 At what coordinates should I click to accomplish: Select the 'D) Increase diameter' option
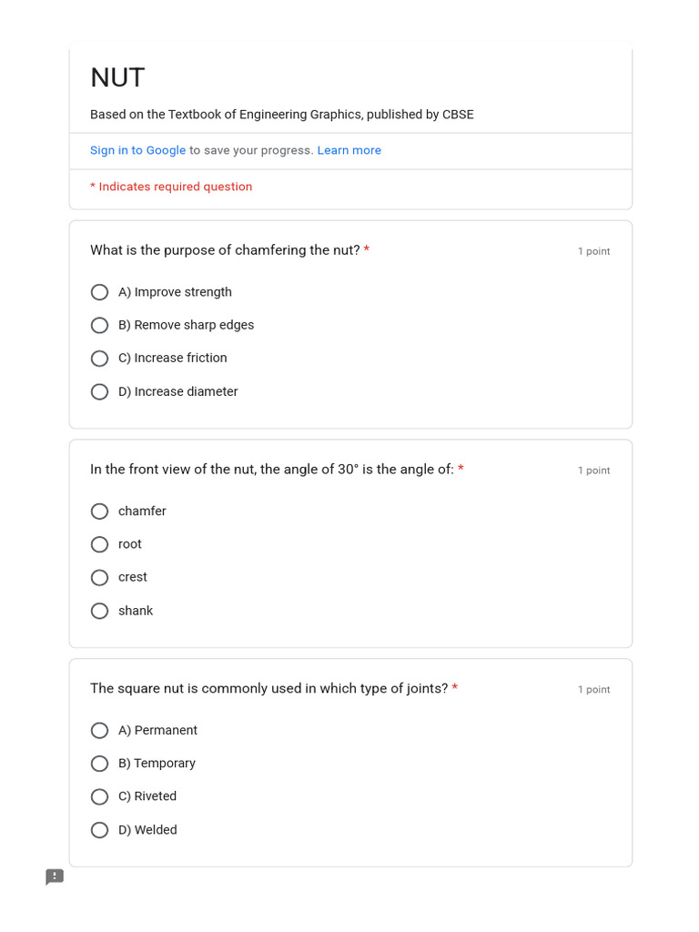point(99,391)
